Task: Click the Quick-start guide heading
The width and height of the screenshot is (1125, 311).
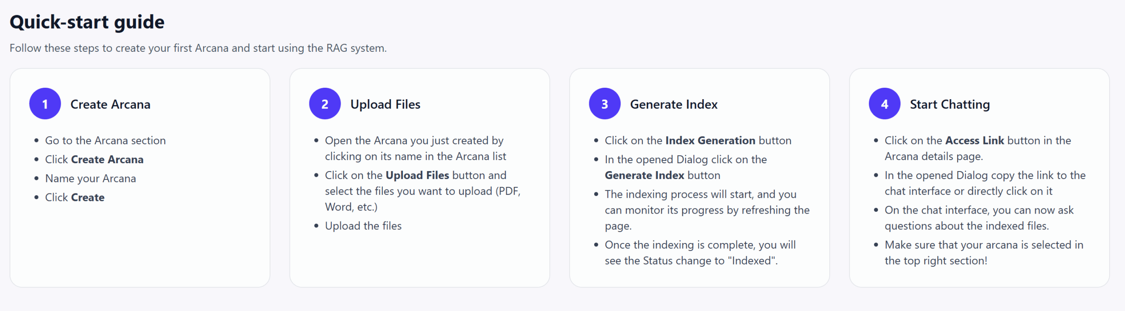Action: (87, 22)
